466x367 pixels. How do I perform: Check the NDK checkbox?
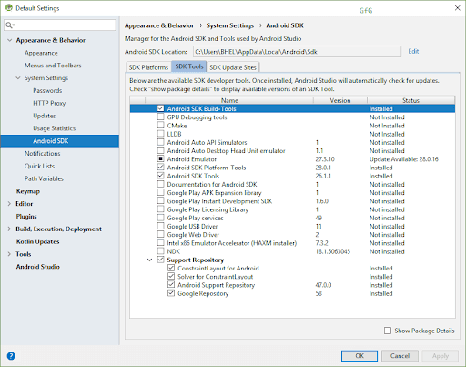point(160,251)
